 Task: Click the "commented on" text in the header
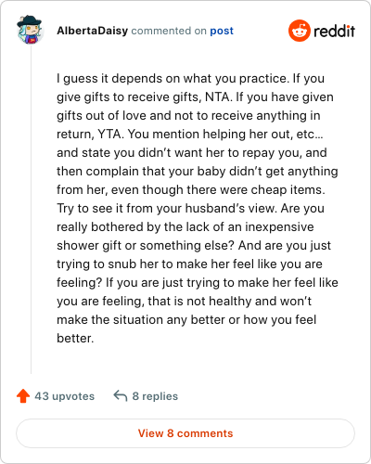point(169,31)
